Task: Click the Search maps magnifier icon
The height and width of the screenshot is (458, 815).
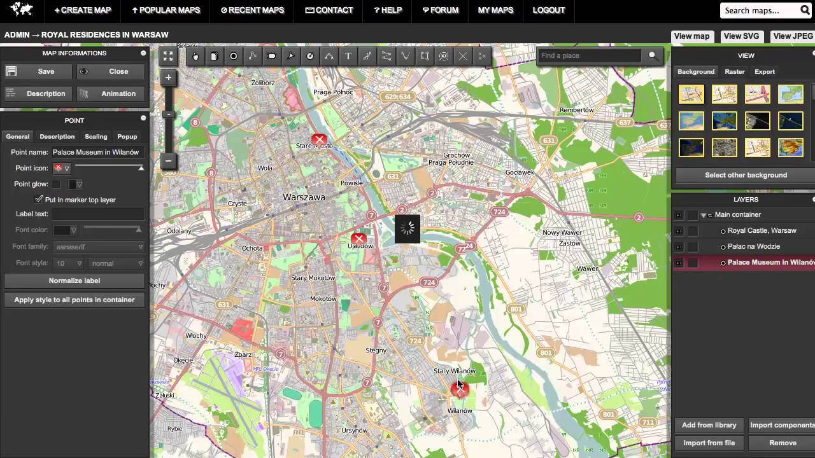Action: tap(805, 10)
